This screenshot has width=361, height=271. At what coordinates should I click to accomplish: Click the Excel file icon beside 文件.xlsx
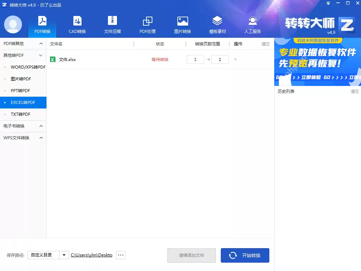point(52,59)
